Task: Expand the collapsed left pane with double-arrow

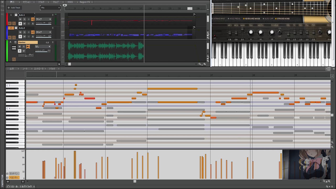Action: click(2, 2)
